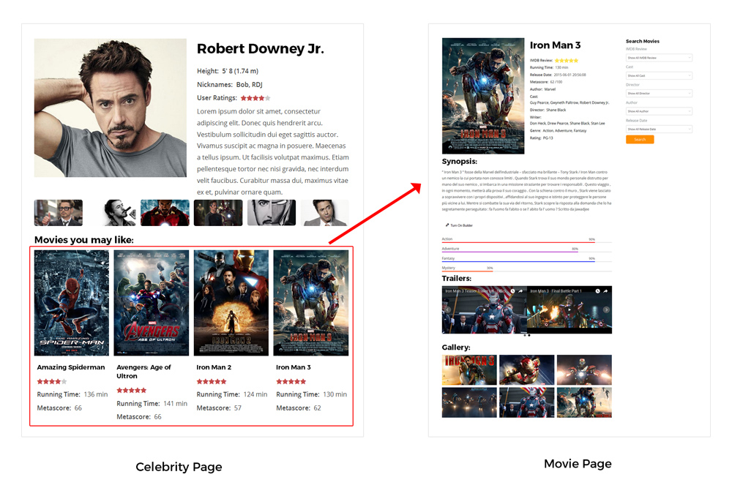
Task: Play the Iron Man 3 Teaser Trailer video
Action: (484, 309)
